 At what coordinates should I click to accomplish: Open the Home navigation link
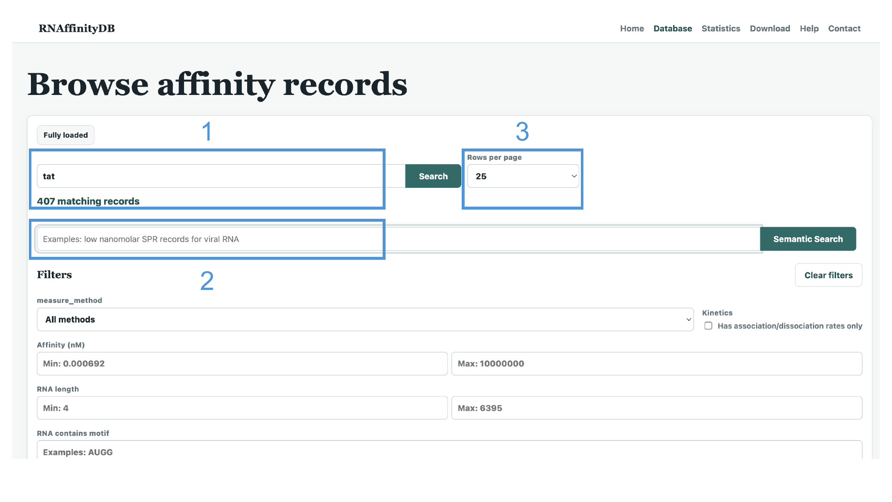point(631,28)
